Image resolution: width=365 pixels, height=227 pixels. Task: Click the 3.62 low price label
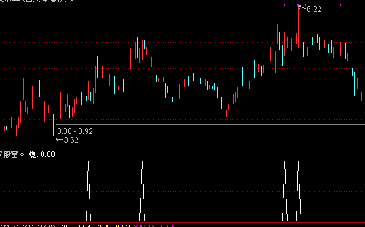(x=71, y=140)
